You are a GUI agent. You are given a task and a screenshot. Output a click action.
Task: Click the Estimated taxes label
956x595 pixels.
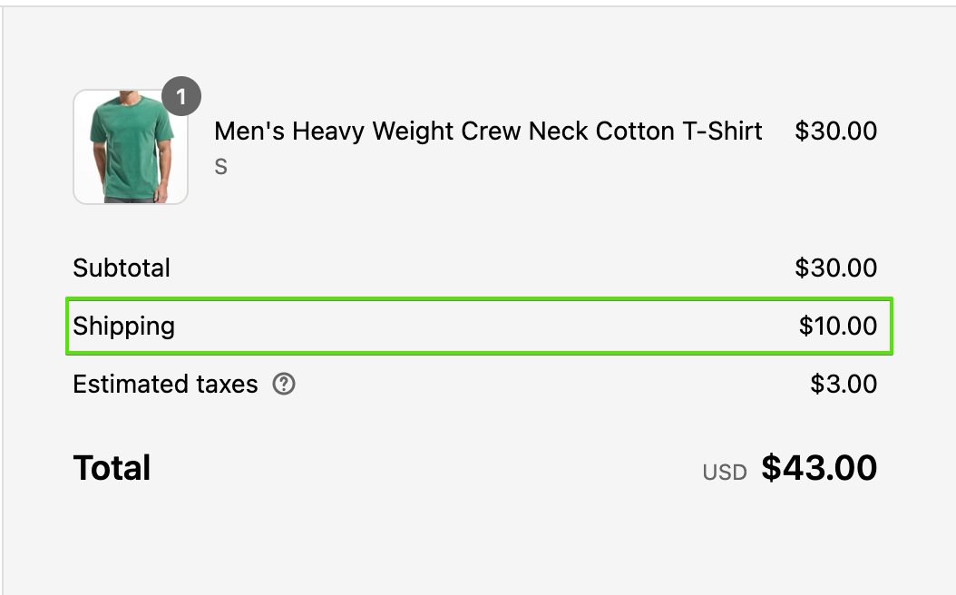[x=165, y=384]
